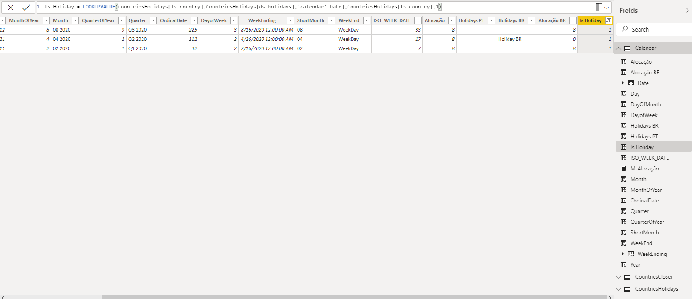This screenshot has width=692, height=299.
Task: Open the Holidays PT column filter dropdown
Action: [491, 20]
